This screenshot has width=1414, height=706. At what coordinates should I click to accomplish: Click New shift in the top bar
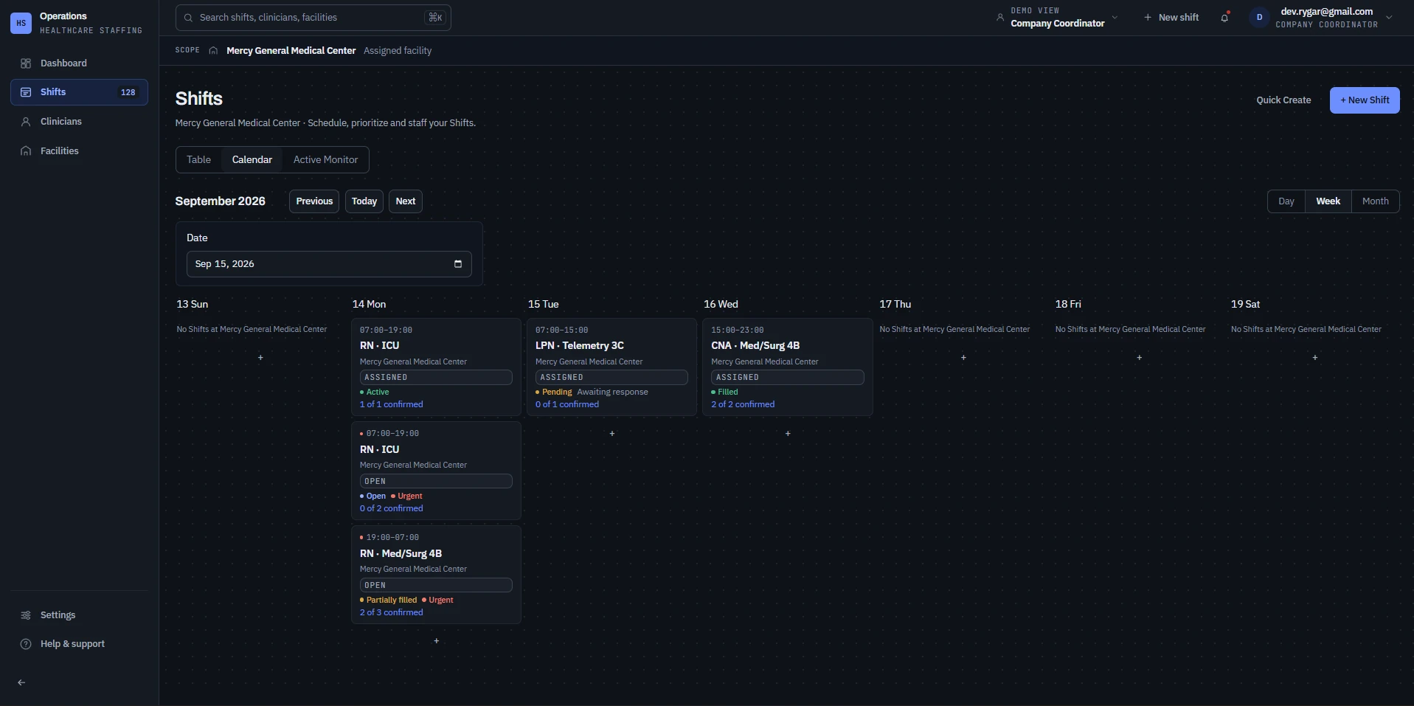(1171, 18)
